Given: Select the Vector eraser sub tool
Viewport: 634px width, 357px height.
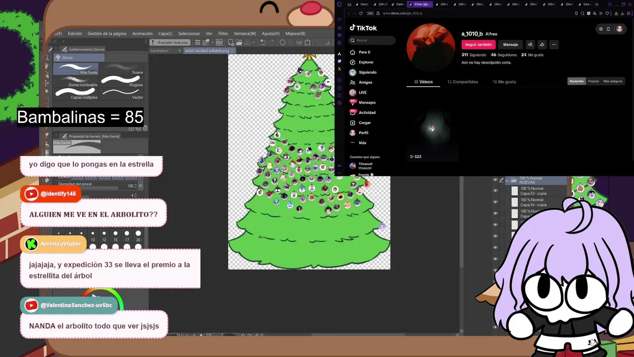Looking at the screenshot, I should tap(122, 94).
